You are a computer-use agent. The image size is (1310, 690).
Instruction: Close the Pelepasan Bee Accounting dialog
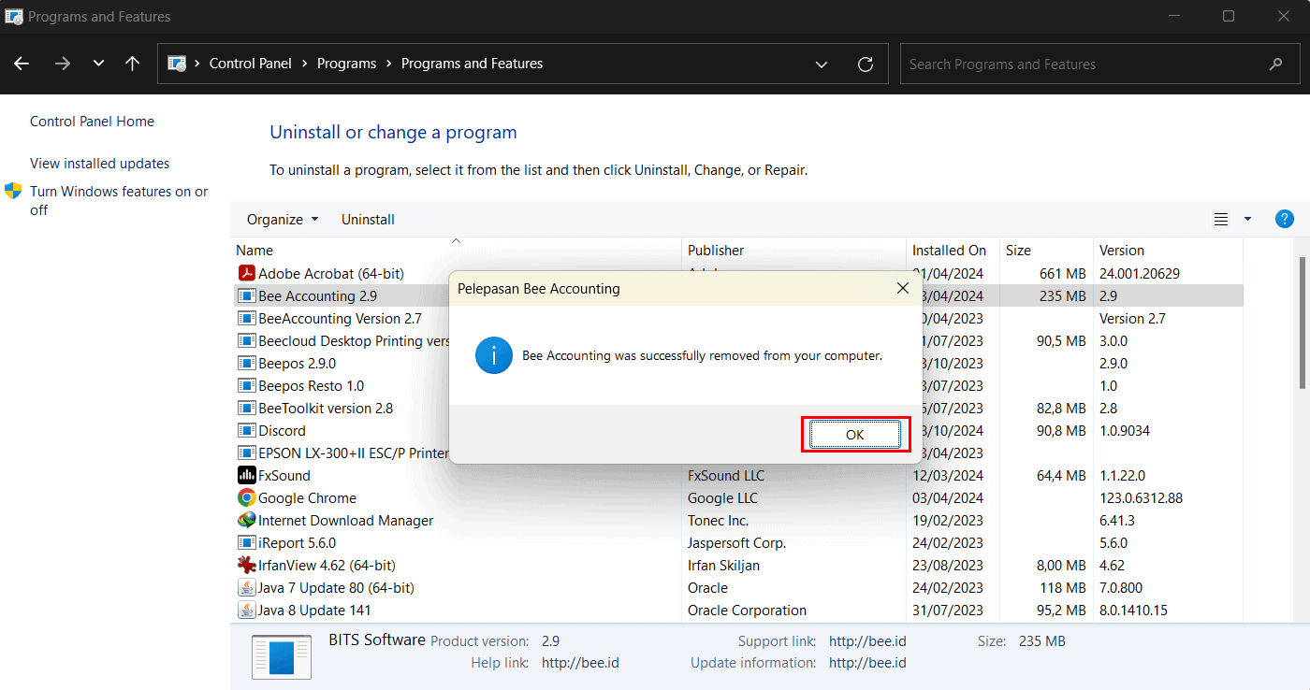pos(902,289)
